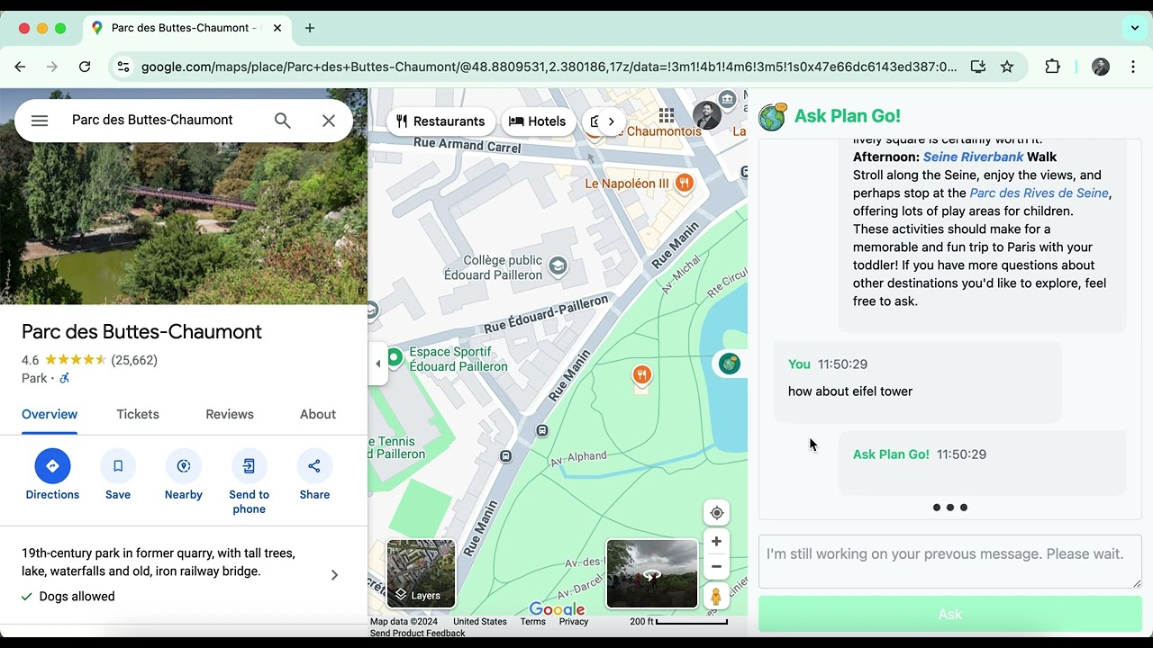Switch to the Tickets tab
1153x648 pixels.
point(138,414)
